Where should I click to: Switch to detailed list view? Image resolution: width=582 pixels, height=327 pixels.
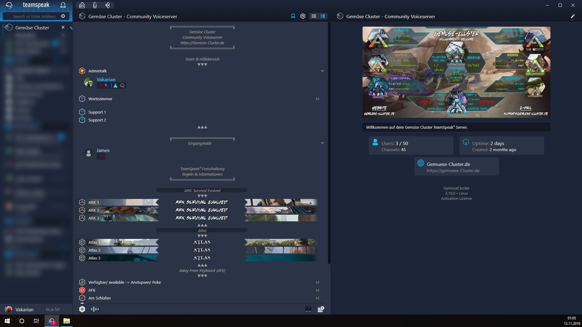[x=323, y=16]
